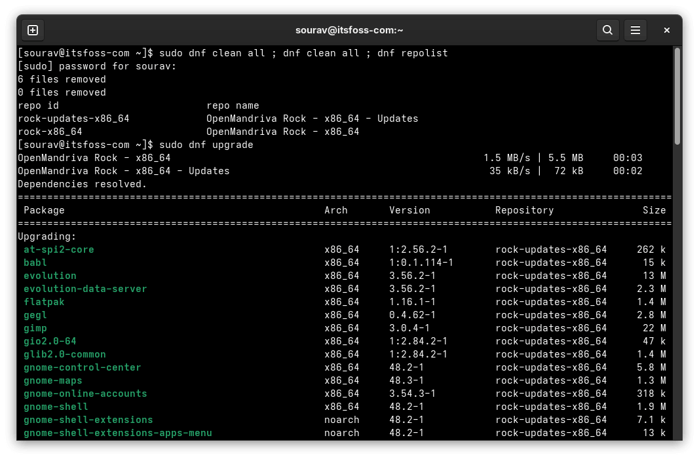Click the gimp package name

click(x=35, y=328)
